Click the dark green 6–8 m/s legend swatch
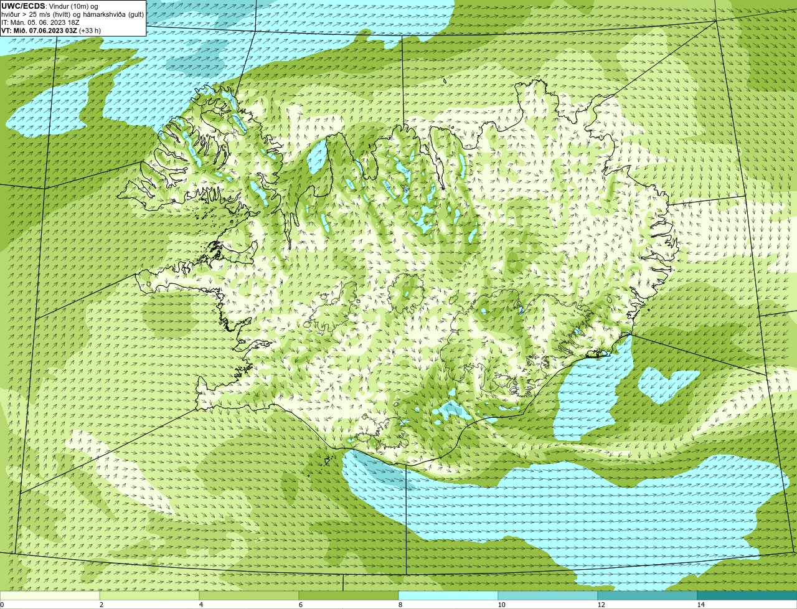Viewport: 797px width, 609px height. point(349,595)
